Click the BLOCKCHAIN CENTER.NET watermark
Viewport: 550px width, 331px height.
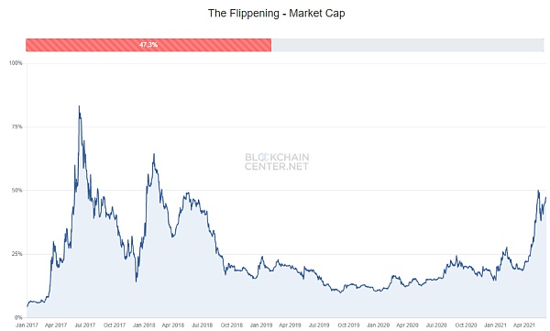click(x=277, y=161)
